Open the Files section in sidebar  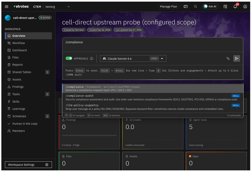pos(28,57)
